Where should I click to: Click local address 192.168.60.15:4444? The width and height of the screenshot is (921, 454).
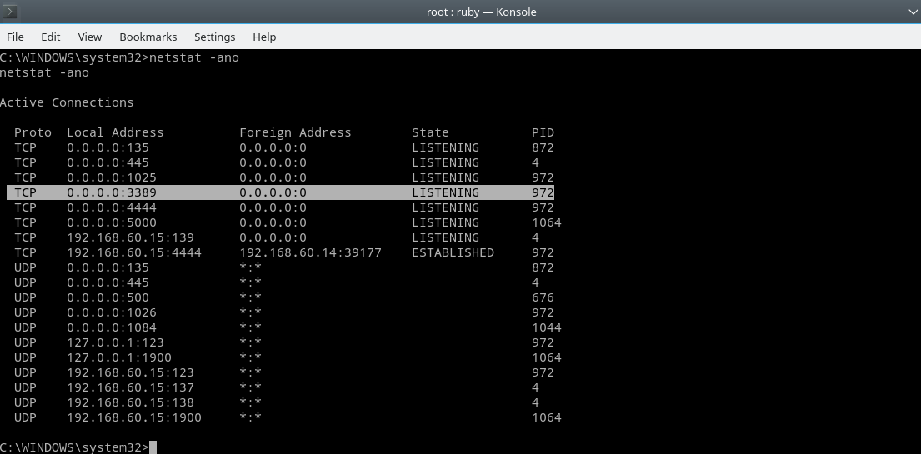[134, 252]
